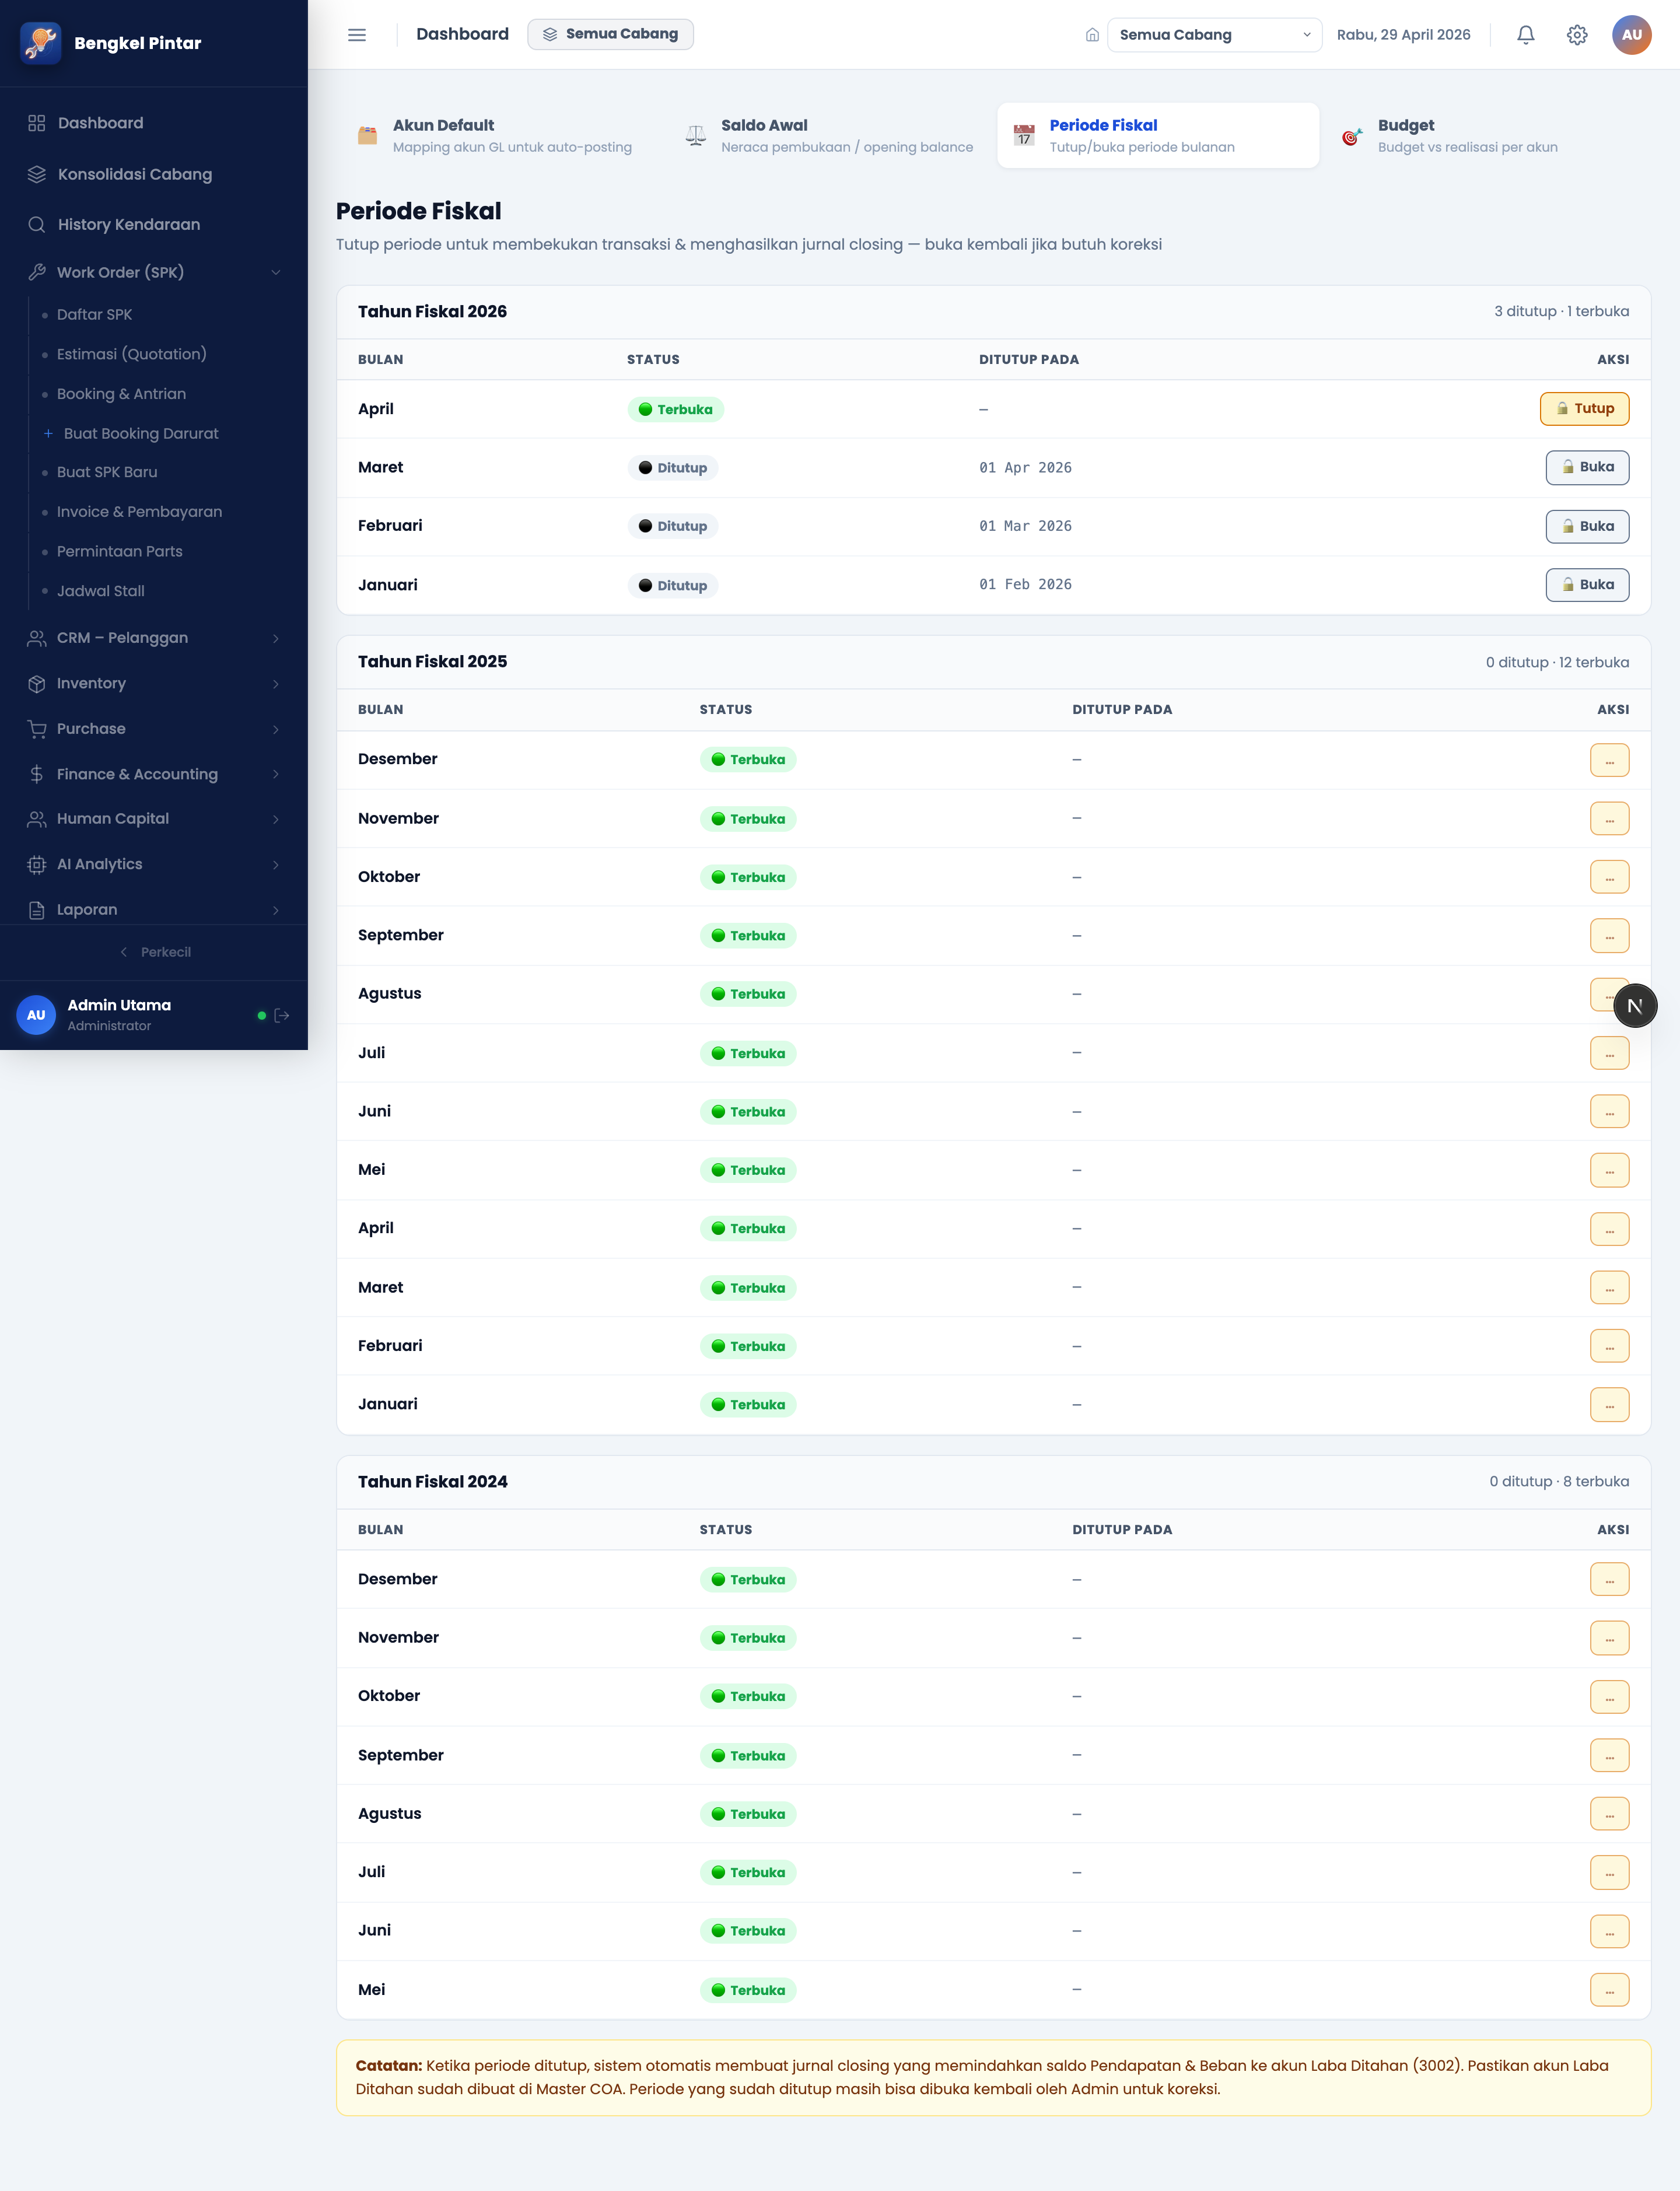Click the round N floating badge
Image resolution: width=1680 pixels, height=2191 pixels.
[x=1634, y=1005]
